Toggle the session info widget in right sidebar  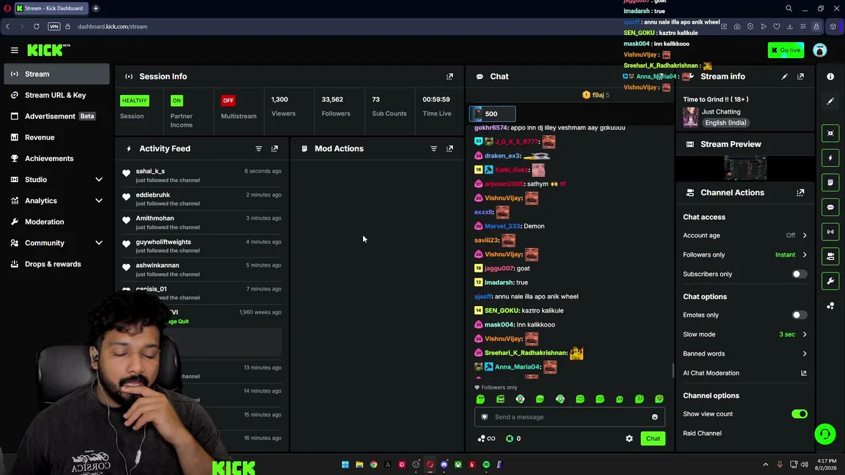pos(830,133)
